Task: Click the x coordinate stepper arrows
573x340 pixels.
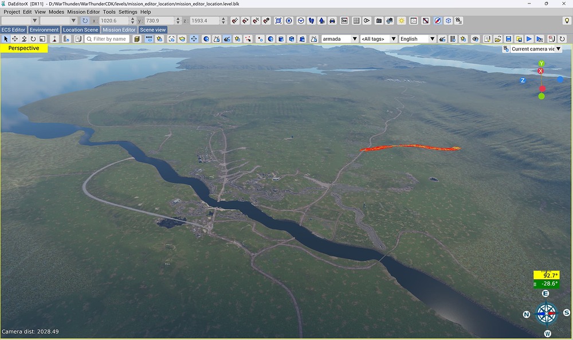Action: click(133, 21)
